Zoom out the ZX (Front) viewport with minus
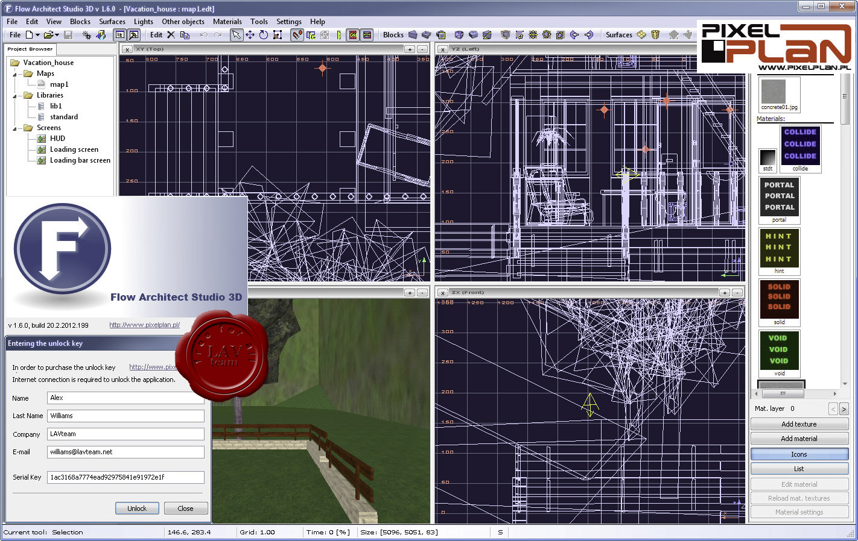 click(x=737, y=293)
